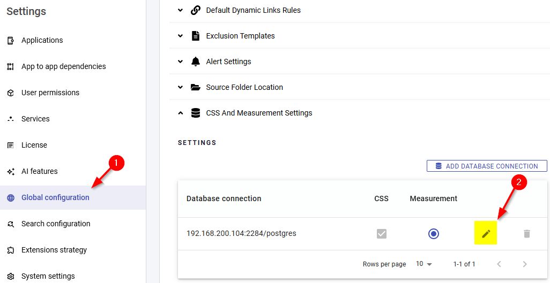Click the ADD DATABASE CONNECTION button

coord(486,166)
